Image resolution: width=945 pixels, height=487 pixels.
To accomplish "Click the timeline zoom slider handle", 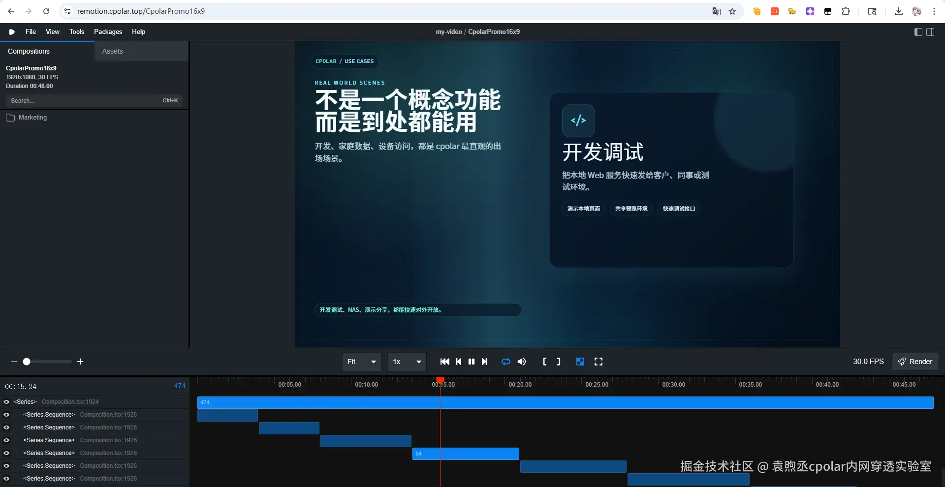I will point(27,362).
